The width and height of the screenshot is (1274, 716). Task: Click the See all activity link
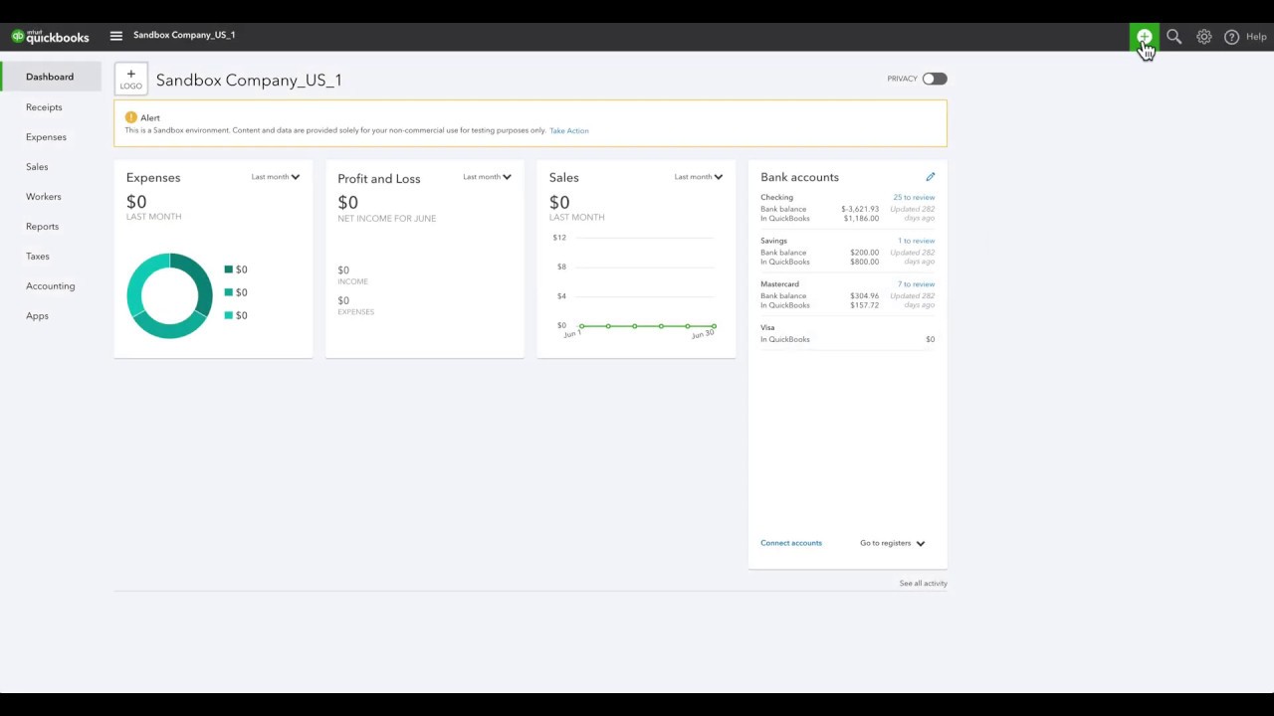coord(924,584)
